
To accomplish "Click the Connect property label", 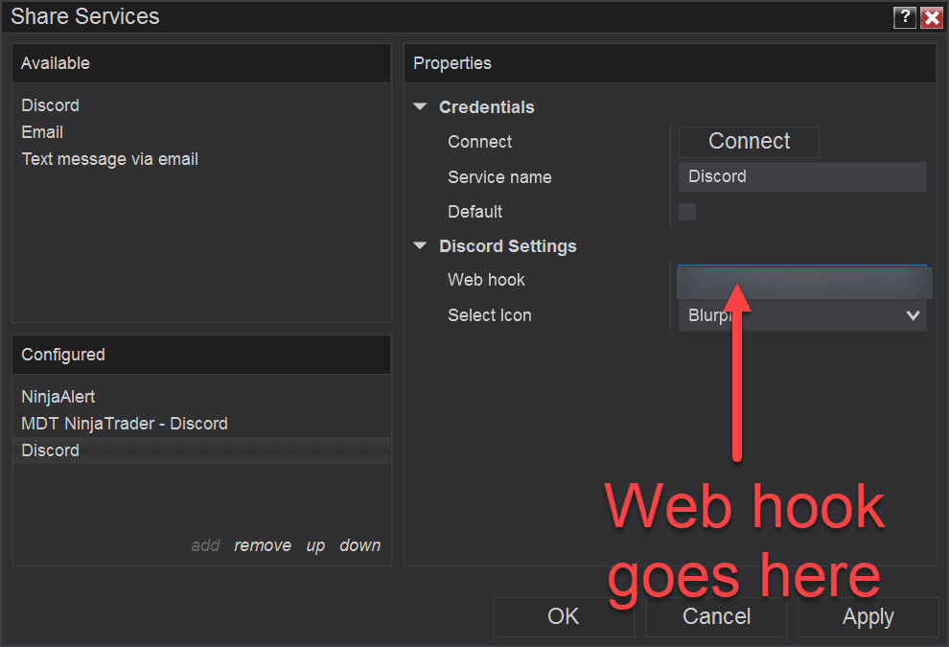I will click(480, 142).
